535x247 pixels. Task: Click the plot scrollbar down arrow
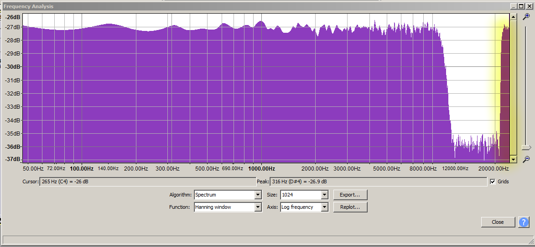(x=513, y=159)
